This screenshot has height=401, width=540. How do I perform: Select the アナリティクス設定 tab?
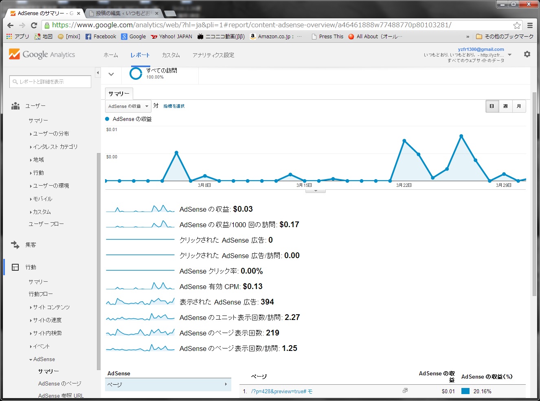tap(213, 55)
